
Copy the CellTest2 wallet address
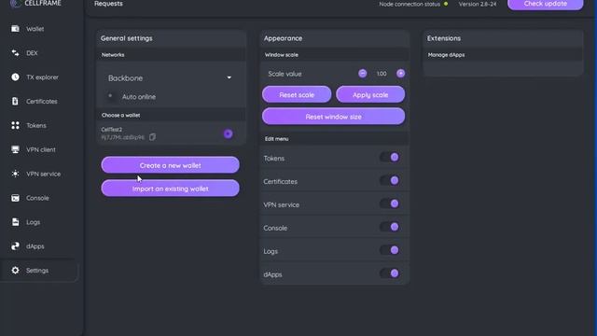coord(152,137)
